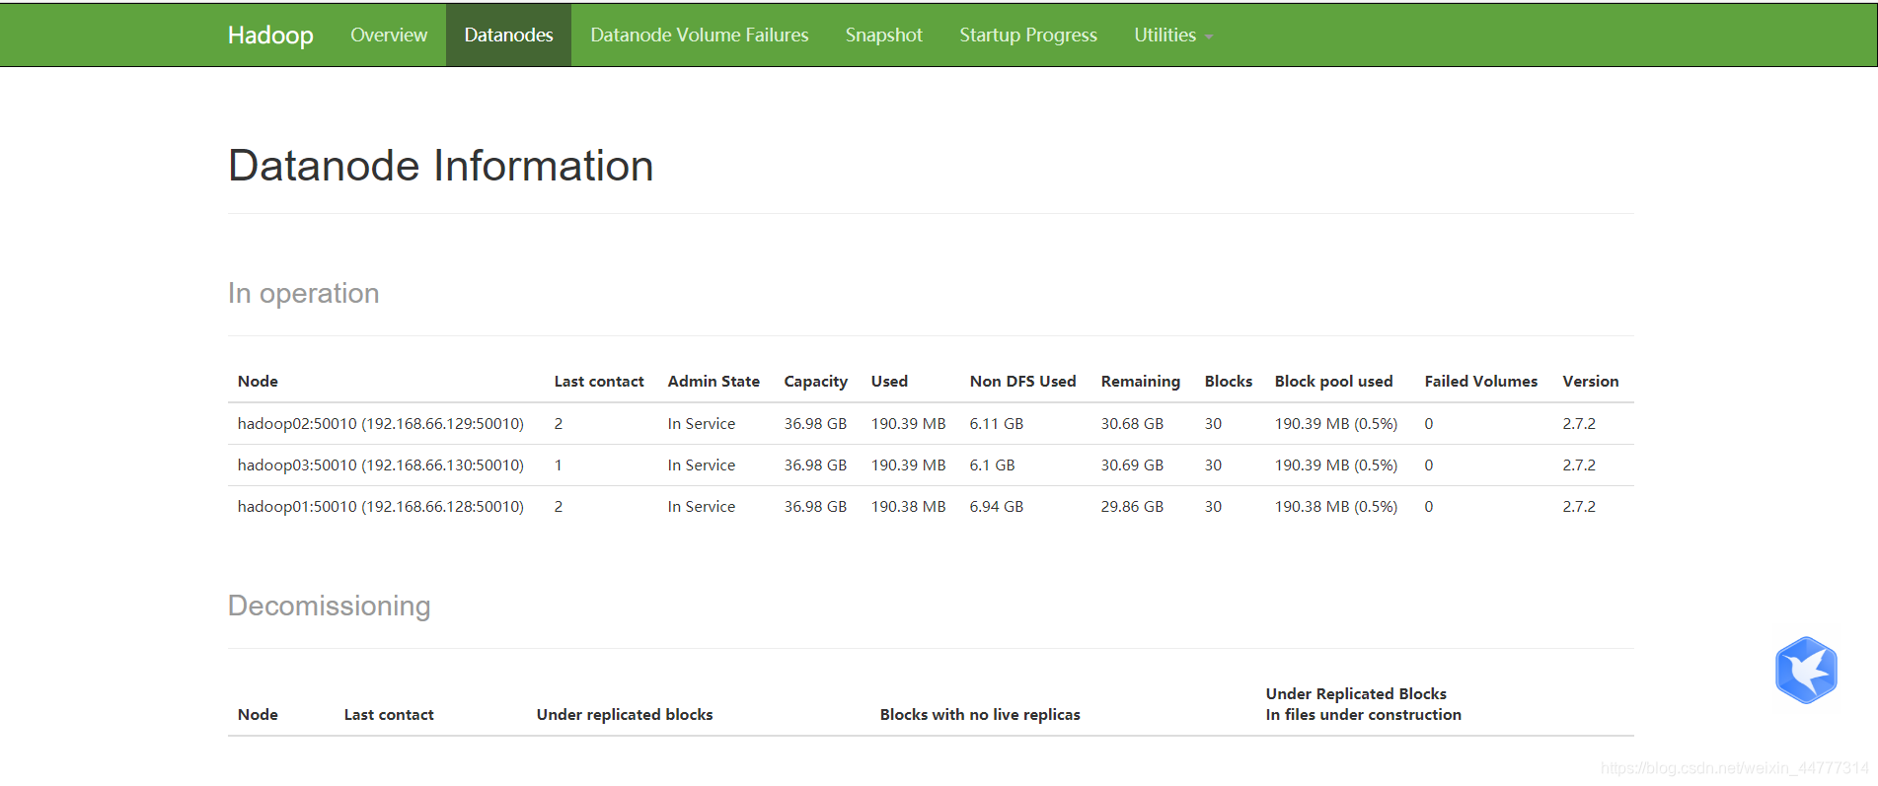Click hadoop01's 190.38 MB (0.5%) value

pyautogui.click(x=1336, y=506)
